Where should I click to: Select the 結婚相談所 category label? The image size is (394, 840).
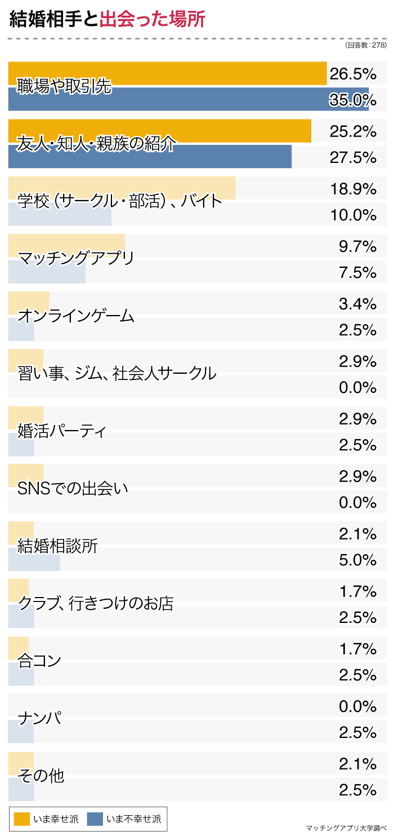(57, 546)
